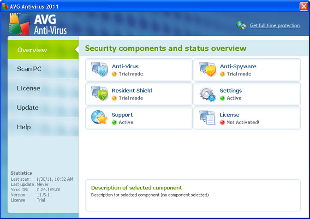This screenshot has width=310, height=219.
Task: Click the Last update Never value
Action: (x=42, y=184)
